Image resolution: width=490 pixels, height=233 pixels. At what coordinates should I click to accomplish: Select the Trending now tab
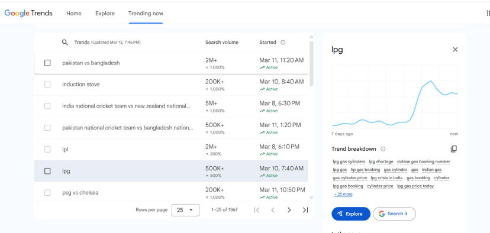(x=146, y=14)
